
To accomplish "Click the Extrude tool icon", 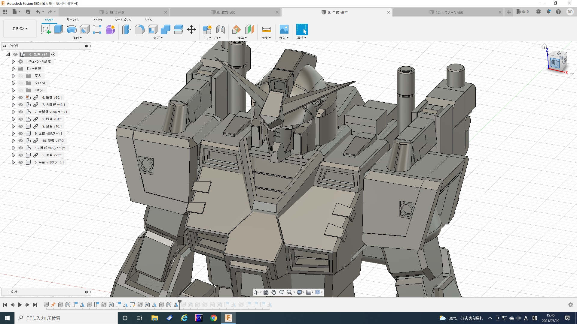I will (x=59, y=29).
